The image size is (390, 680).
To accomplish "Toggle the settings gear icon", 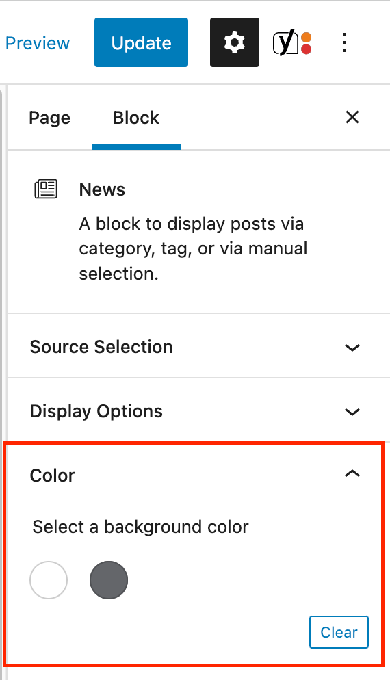I will pyautogui.click(x=235, y=42).
